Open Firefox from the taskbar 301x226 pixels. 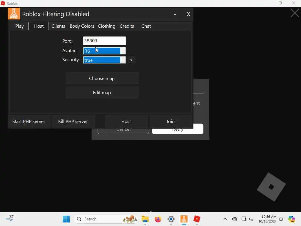(x=158, y=219)
